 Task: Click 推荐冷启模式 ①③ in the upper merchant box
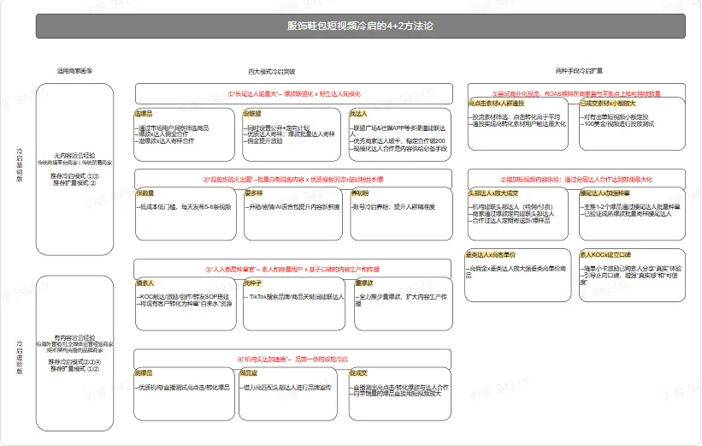74,176
